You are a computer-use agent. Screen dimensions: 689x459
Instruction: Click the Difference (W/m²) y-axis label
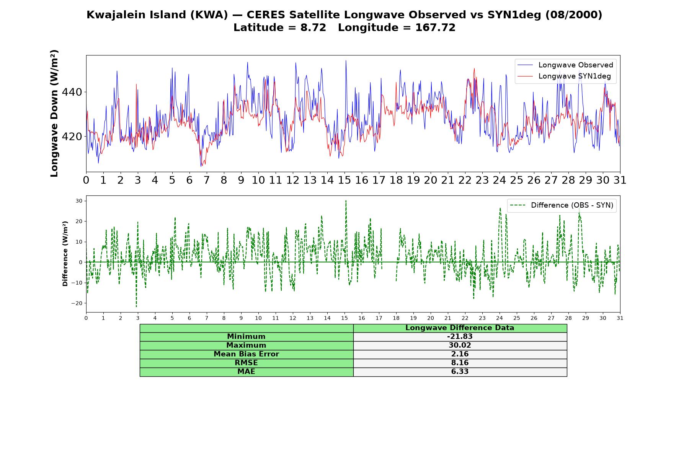pos(65,254)
